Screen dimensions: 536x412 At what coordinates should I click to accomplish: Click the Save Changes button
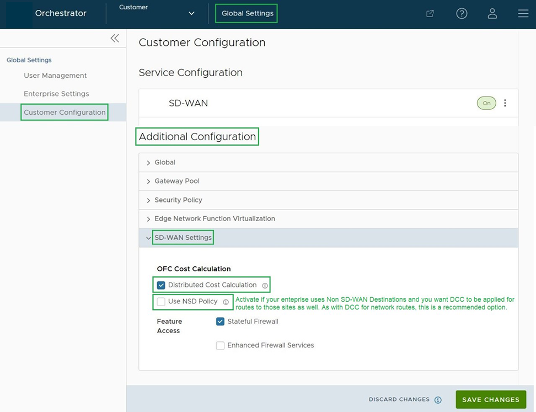490,400
